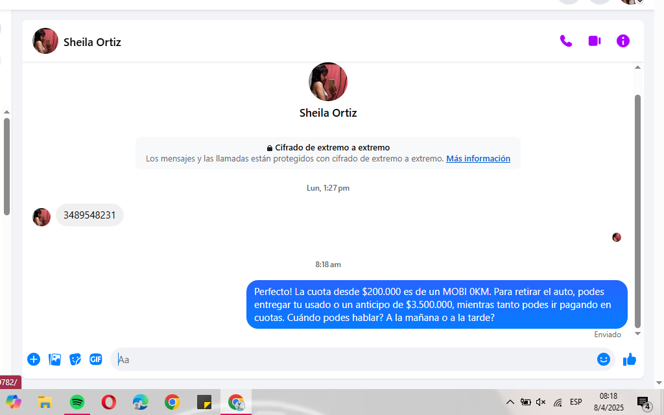Open the 'Más información' link

pos(478,159)
